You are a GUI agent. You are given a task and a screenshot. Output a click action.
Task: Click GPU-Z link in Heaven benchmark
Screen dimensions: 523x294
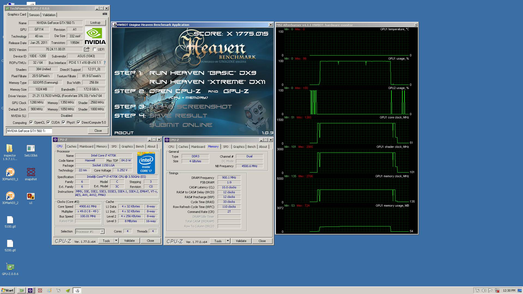tap(236, 91)
